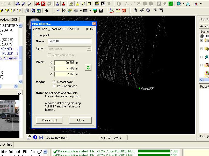The height and width of the screenshot is (156, 209).
Task: Click the blue triangle toolbar icon
Action: (x=57, y=4)
